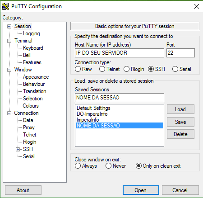This screenshot has width=203, height=198.
Task: Open the Serial category in tree
Action: click(29, 156)
